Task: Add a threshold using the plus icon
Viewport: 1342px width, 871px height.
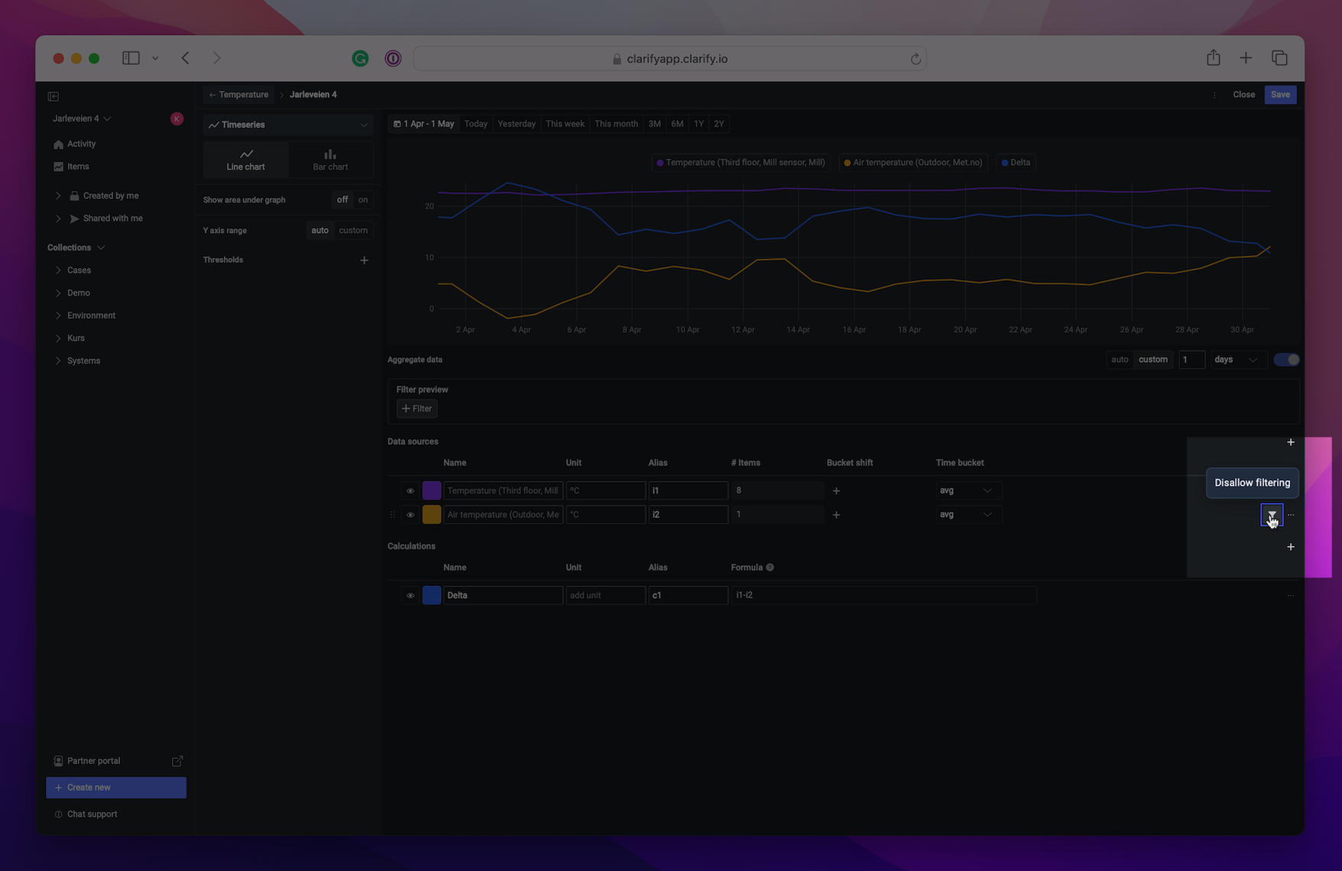Action: click(365, 261)
